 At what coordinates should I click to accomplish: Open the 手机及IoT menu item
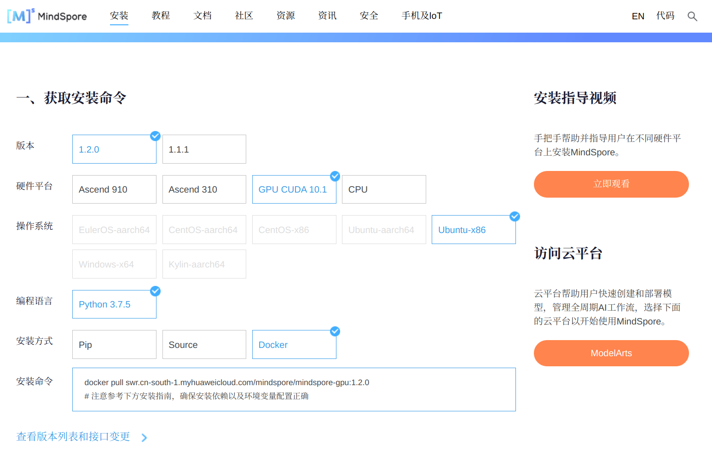422,16
